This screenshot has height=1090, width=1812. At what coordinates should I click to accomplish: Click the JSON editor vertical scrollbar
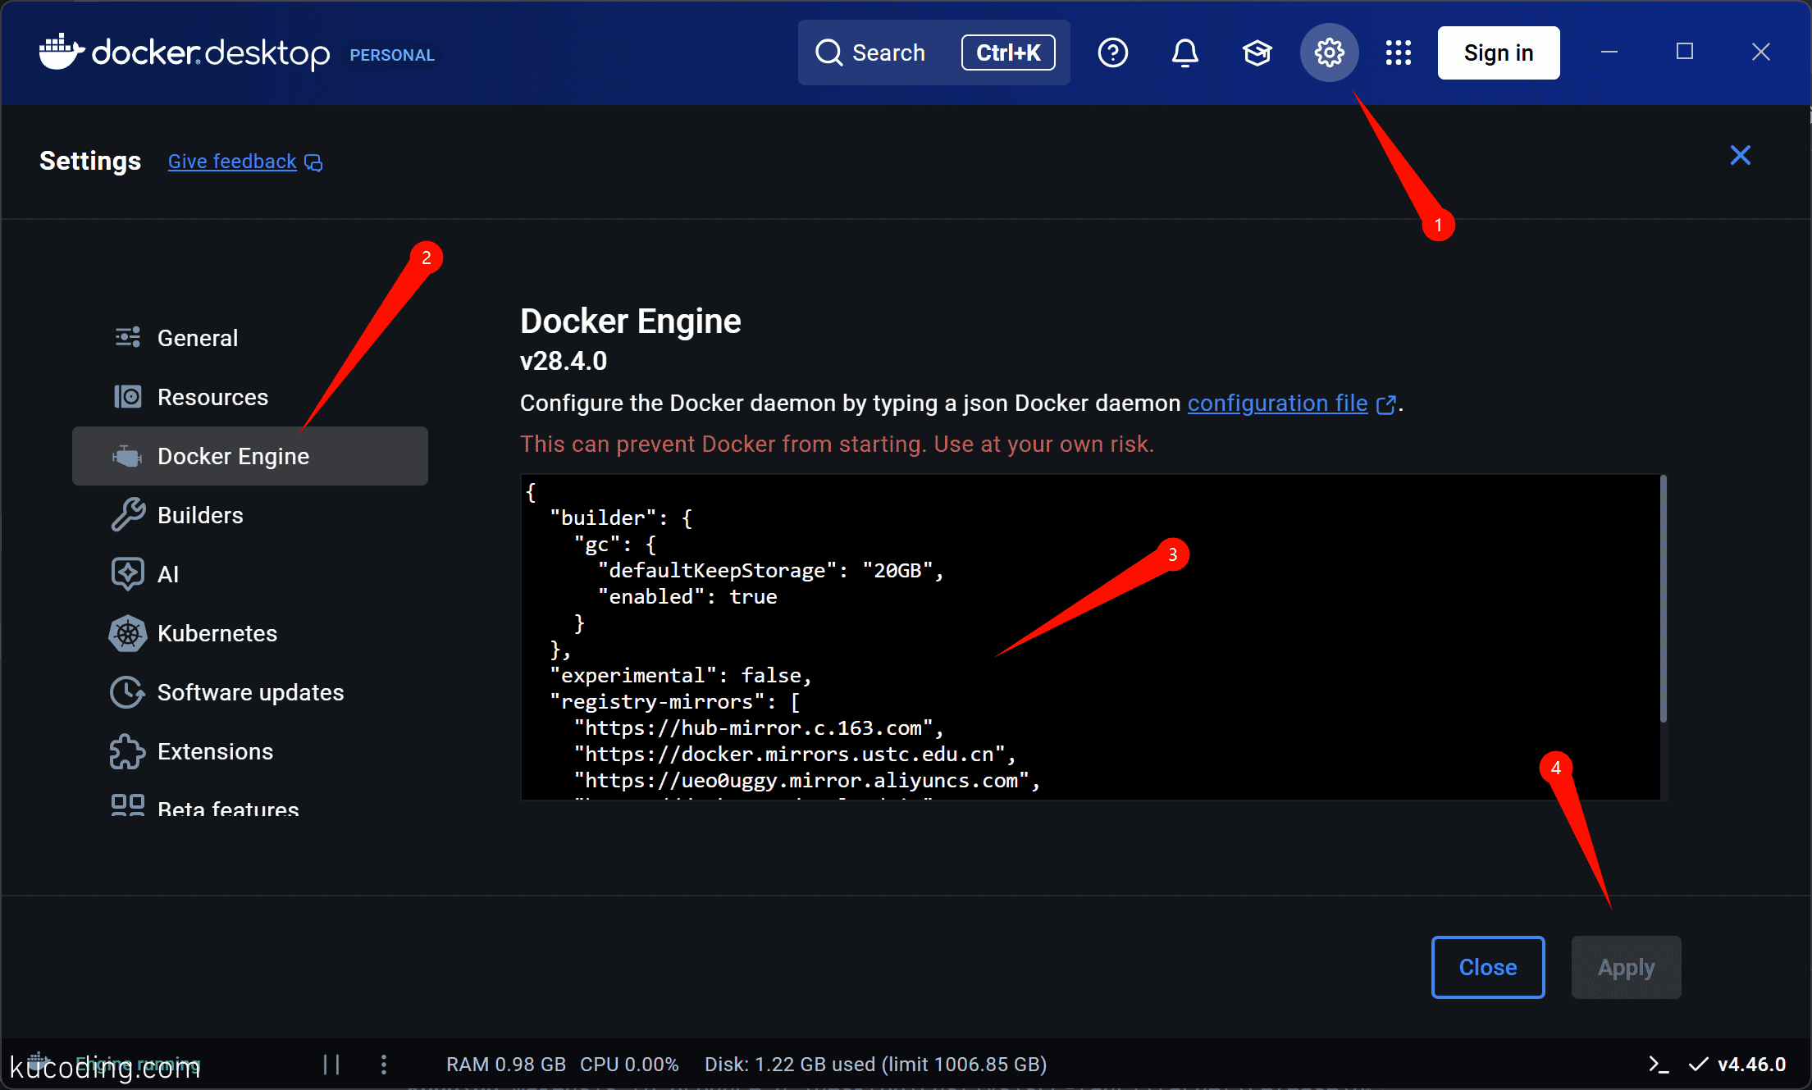pos(1664,599)
